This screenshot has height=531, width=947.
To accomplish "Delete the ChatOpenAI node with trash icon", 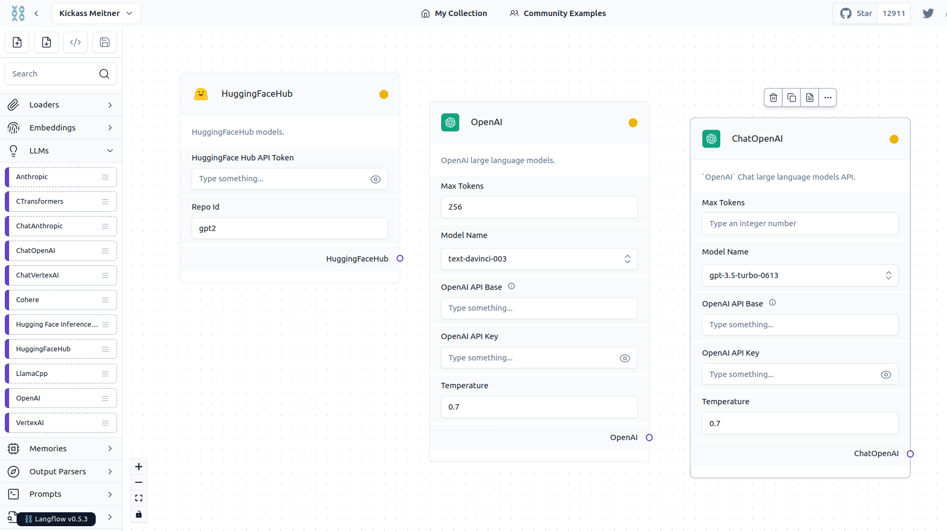I will tap(773, 97).
